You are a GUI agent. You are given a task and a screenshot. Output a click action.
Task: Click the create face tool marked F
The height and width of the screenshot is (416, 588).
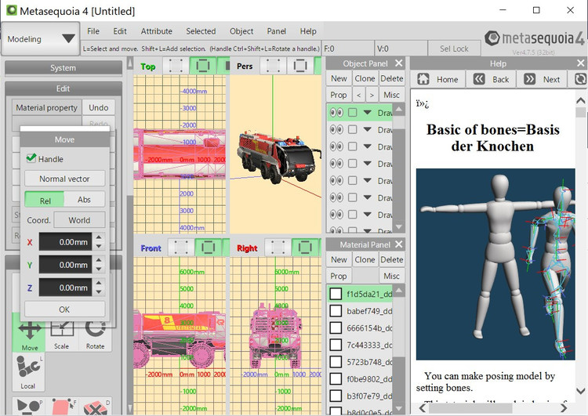coord(62,407)
